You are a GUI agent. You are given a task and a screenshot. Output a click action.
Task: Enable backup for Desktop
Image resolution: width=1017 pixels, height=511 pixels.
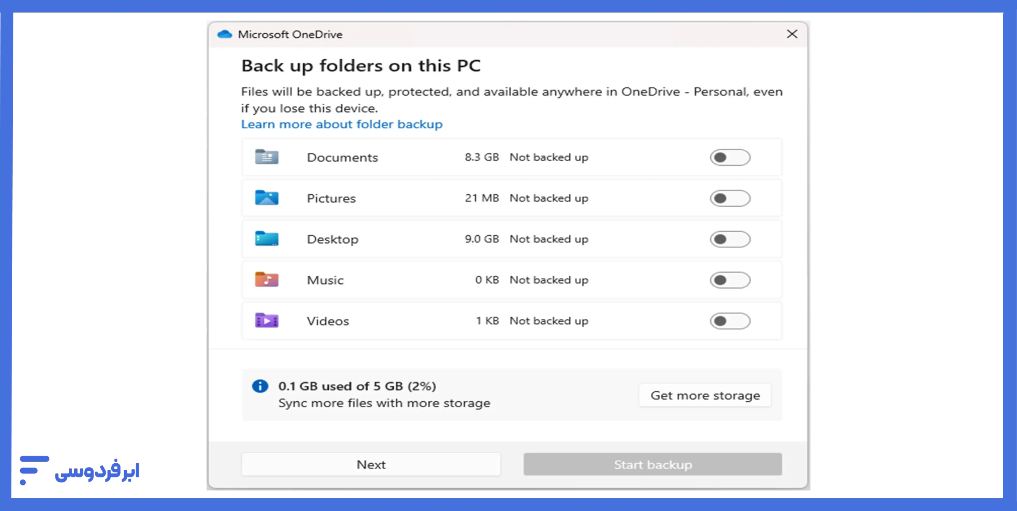(729, 239)
